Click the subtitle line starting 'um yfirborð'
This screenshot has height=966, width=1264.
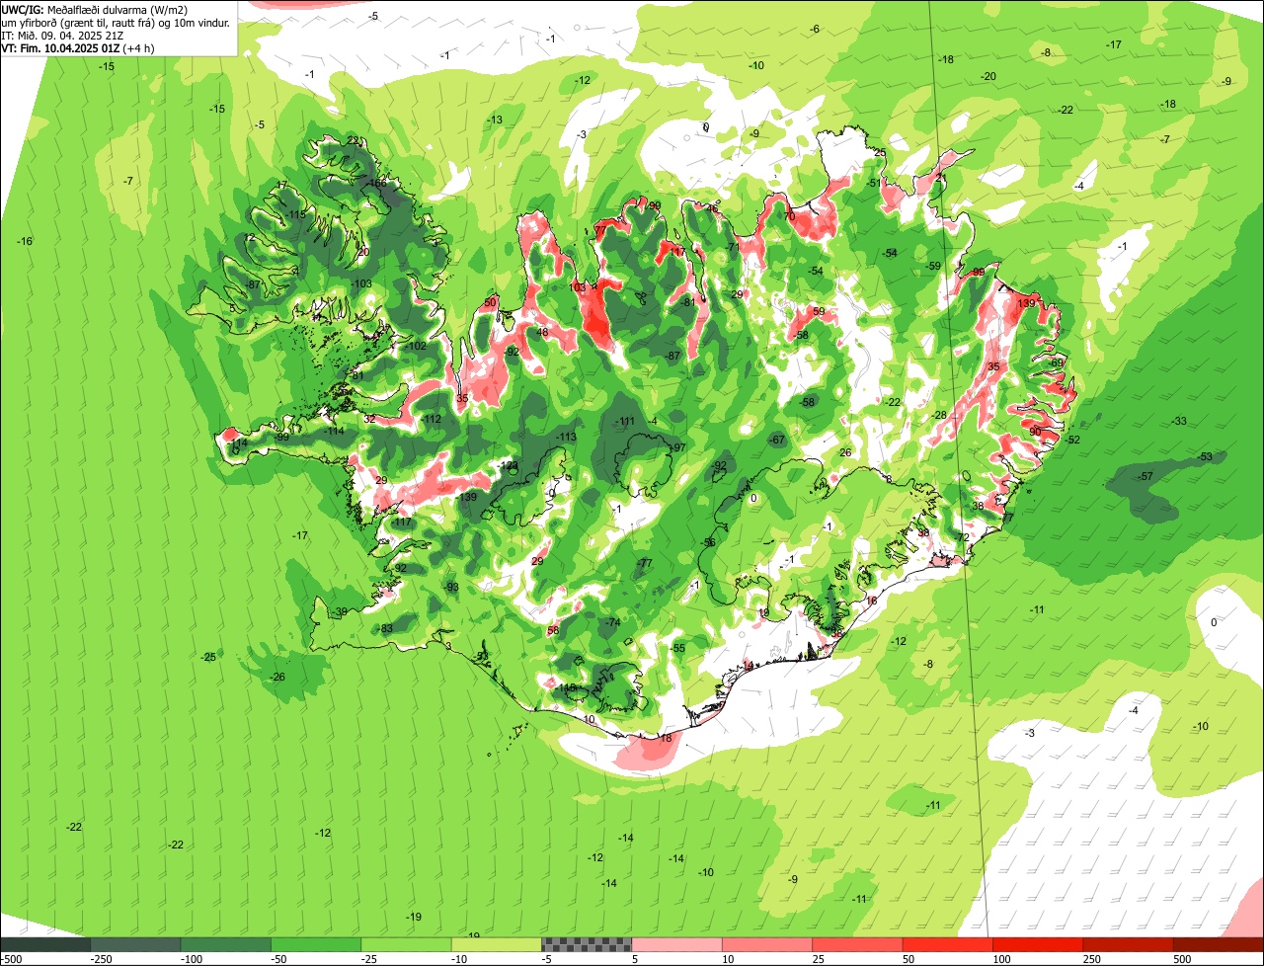(116, 22)
